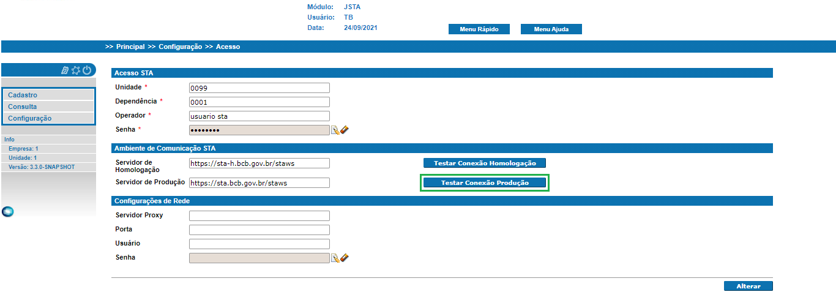Click the 'Versão: 3.3.0-SNAPSHOT' text
The image size is (836, 300).
point(42,167)
